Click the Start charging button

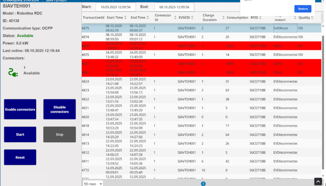coord(20,134)
